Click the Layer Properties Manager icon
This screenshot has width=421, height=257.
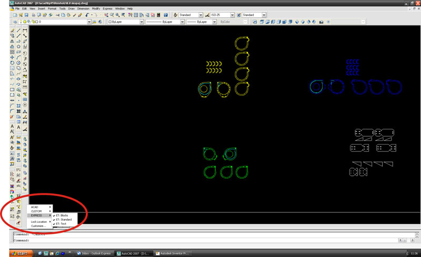[x=15, y=22]
